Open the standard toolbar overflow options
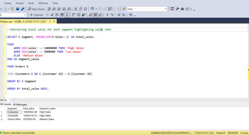Screen dimensions: 249x135 pos(194,10)
